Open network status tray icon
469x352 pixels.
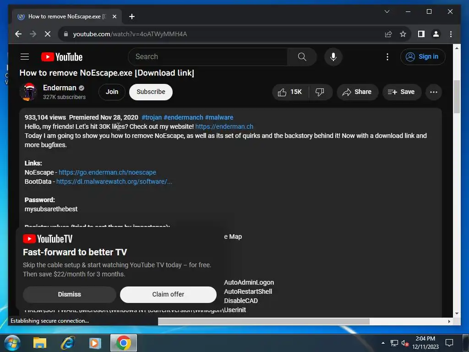(394, 343)
